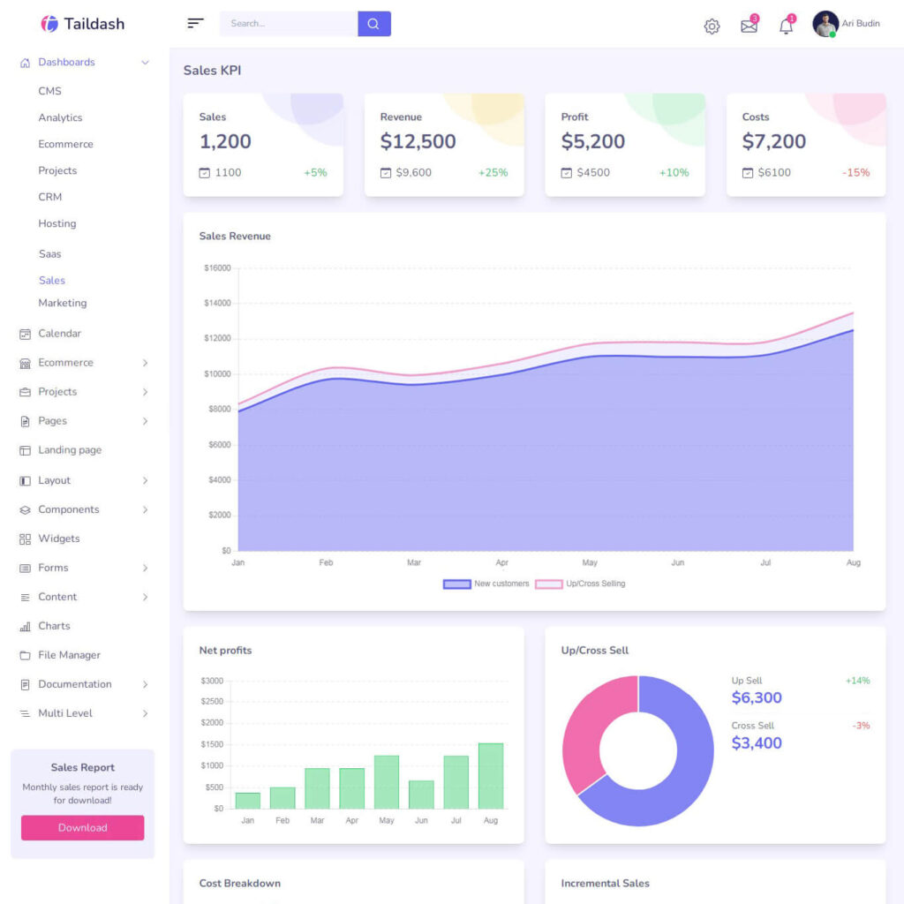Viewport: 904px width, 904px height.
Task: Click the Widgets sidebar icon
Action: 25,539
